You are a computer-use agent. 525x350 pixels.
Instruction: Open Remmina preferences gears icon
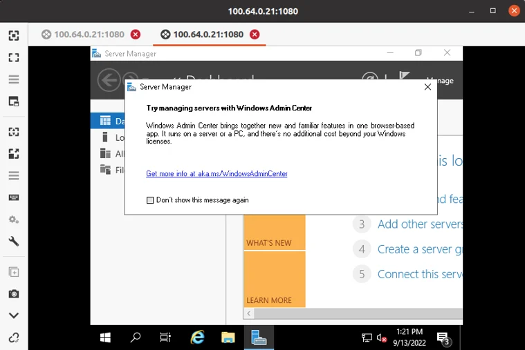tap(14, 220)
